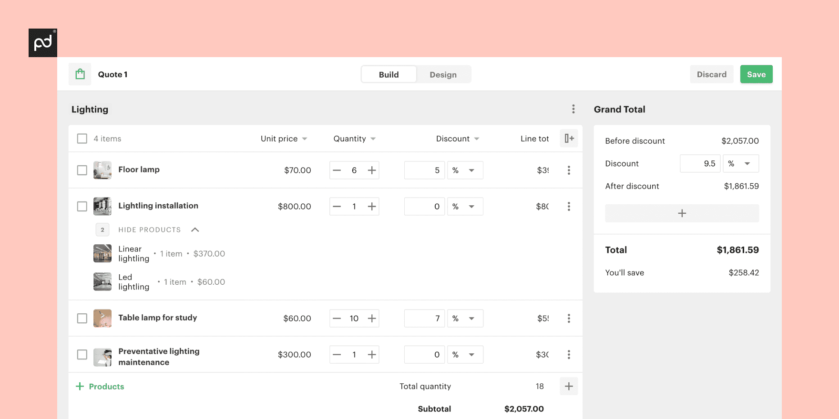Switch to the Design tab
839x419 pixels.
point(443,75)
